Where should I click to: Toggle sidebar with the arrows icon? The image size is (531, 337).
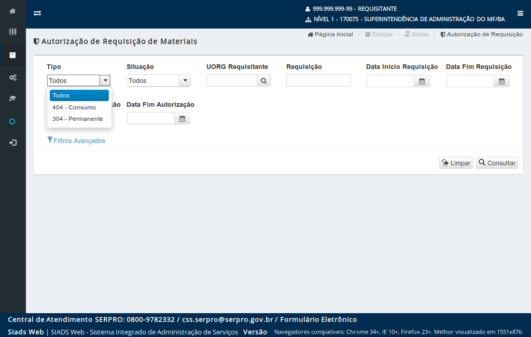point(37,13)
